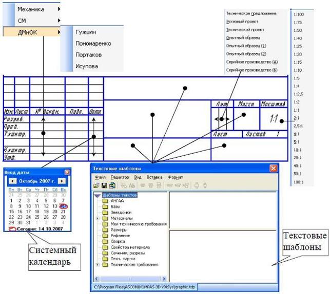Screen dimensions: 330x294
Task: Open the Вставка menu
Action: click(x=154, y=177)
